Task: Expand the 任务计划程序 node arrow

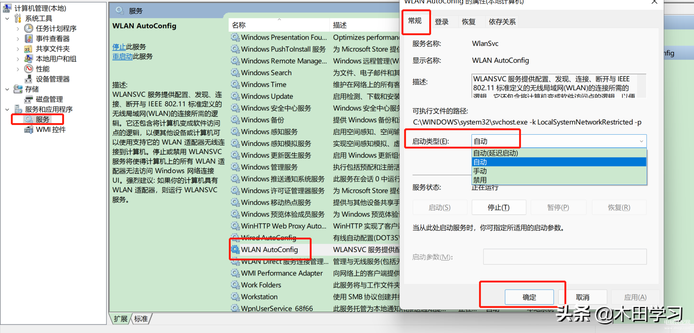Action: pyautogui.click(x=18, y=28)
